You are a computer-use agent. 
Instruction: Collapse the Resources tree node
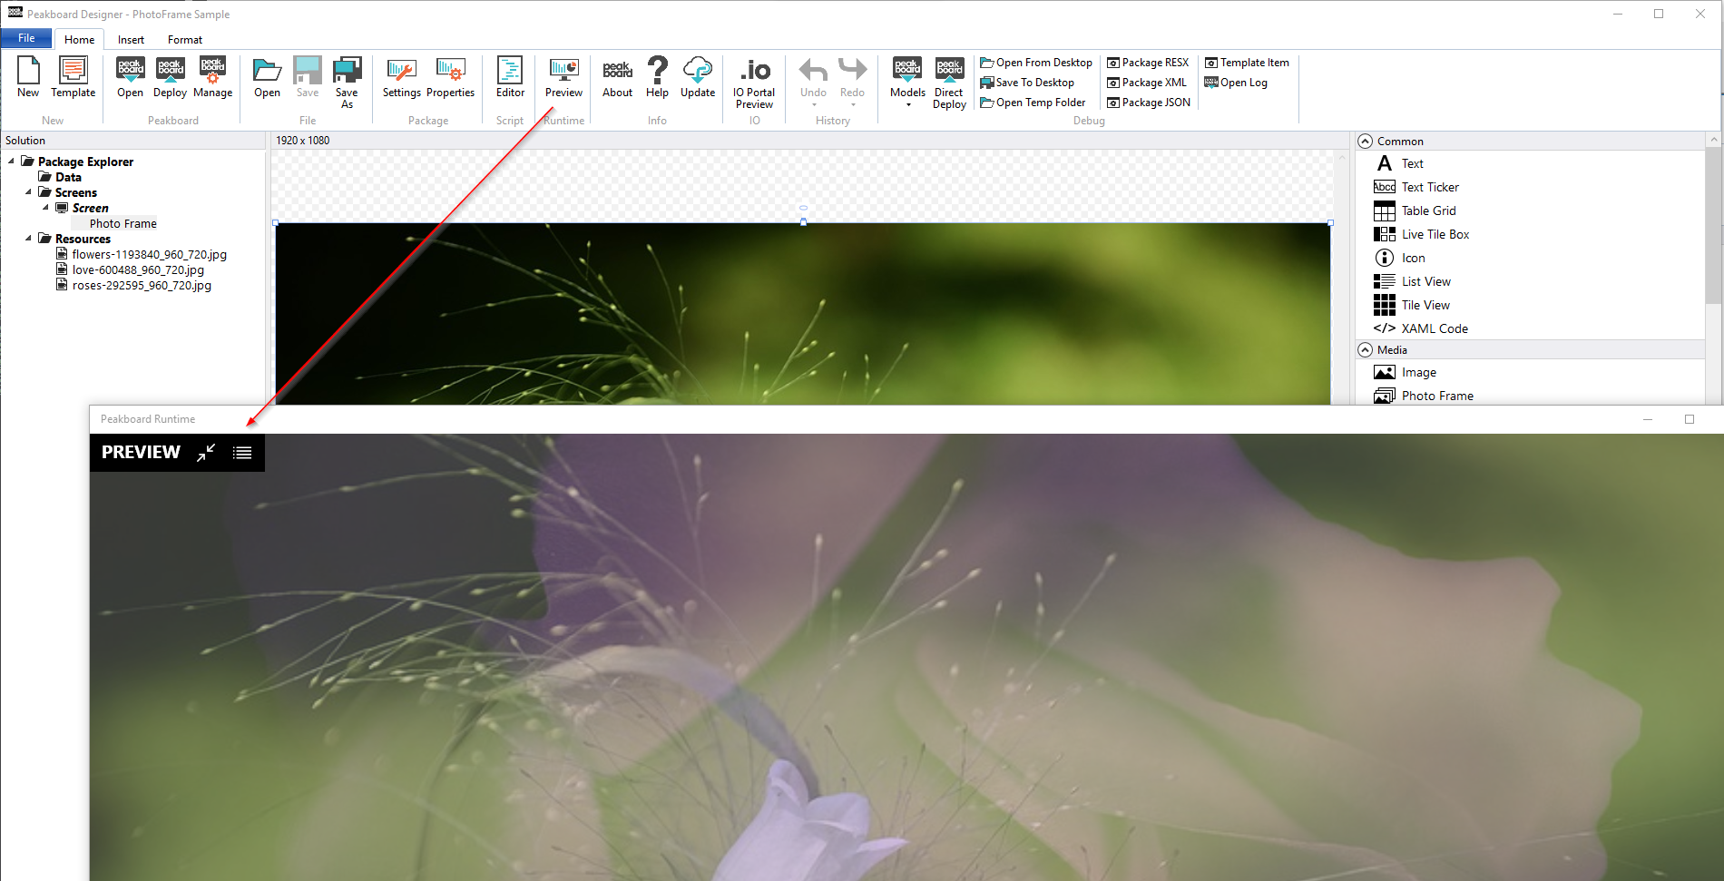tap(28, 239)
